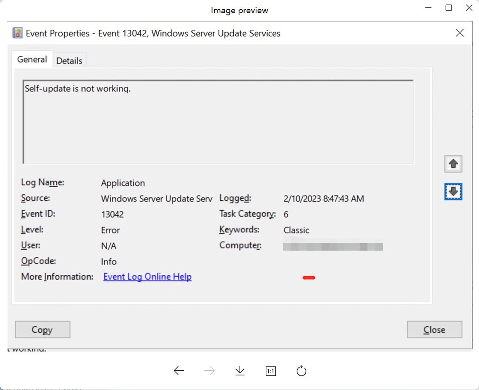Go to next image with right arrow
479x390 pixels.
(x=209, y=371)
